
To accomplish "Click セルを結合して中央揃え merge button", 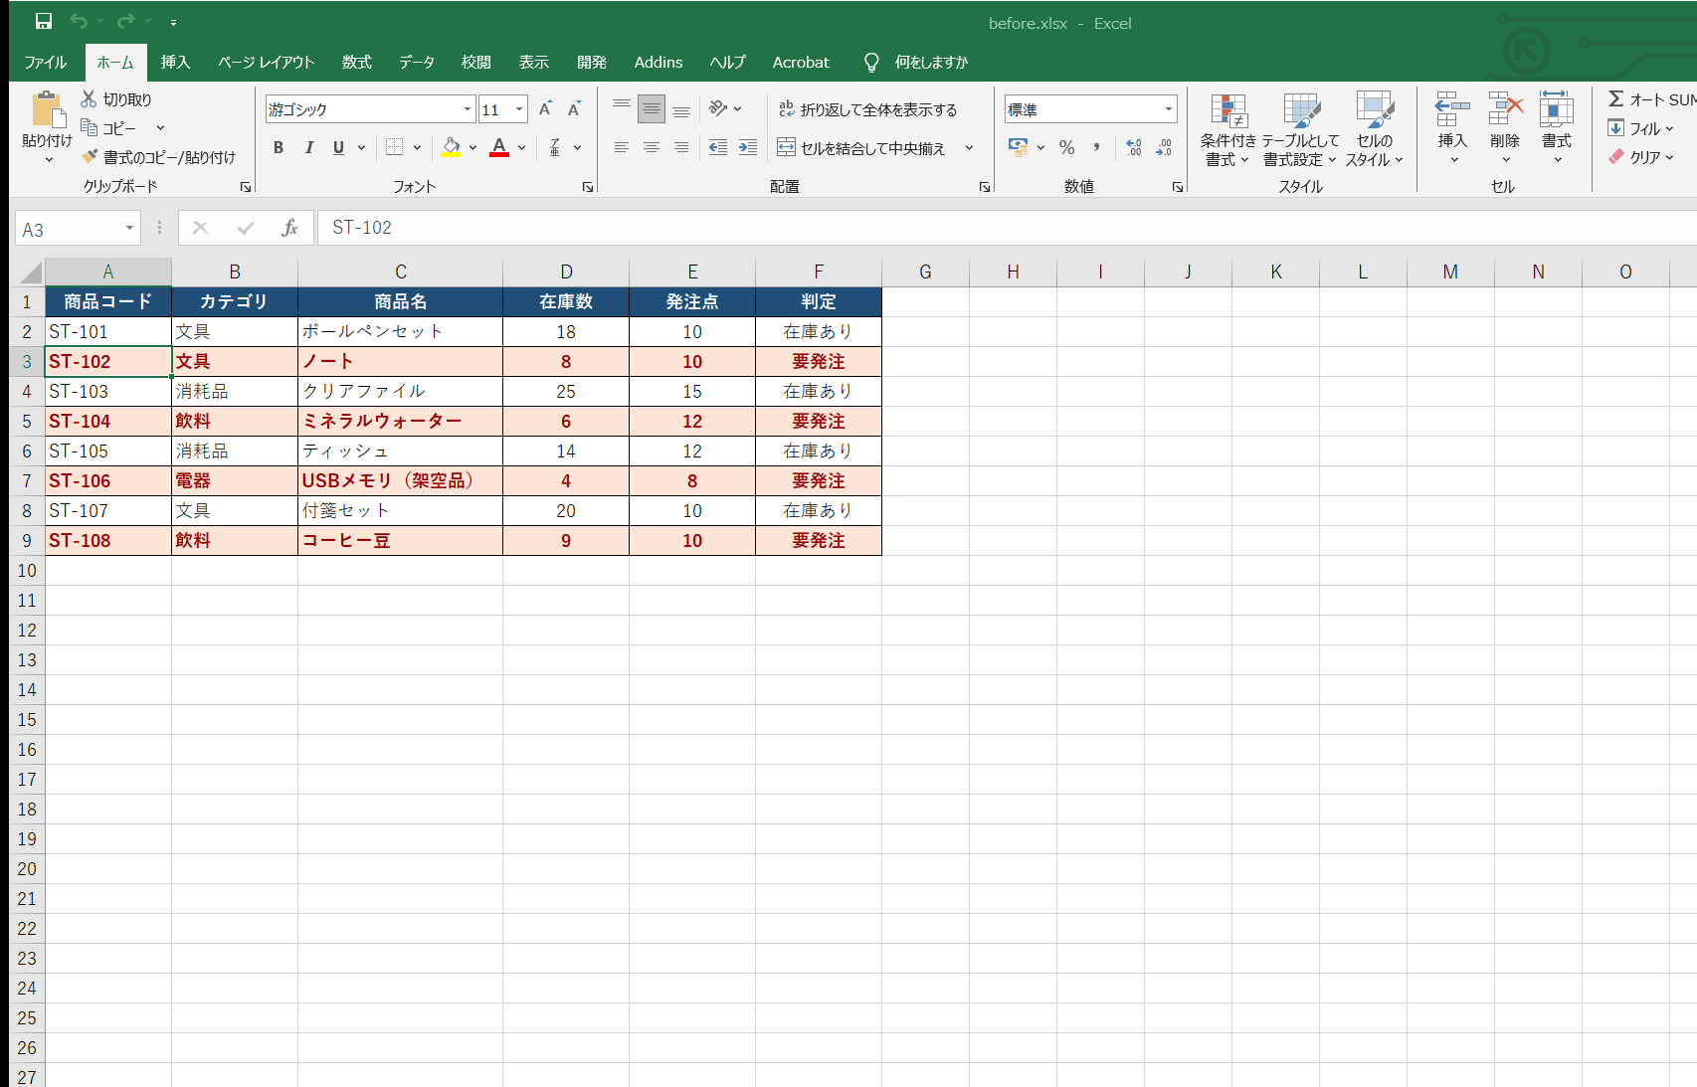I will pos(861,147).
